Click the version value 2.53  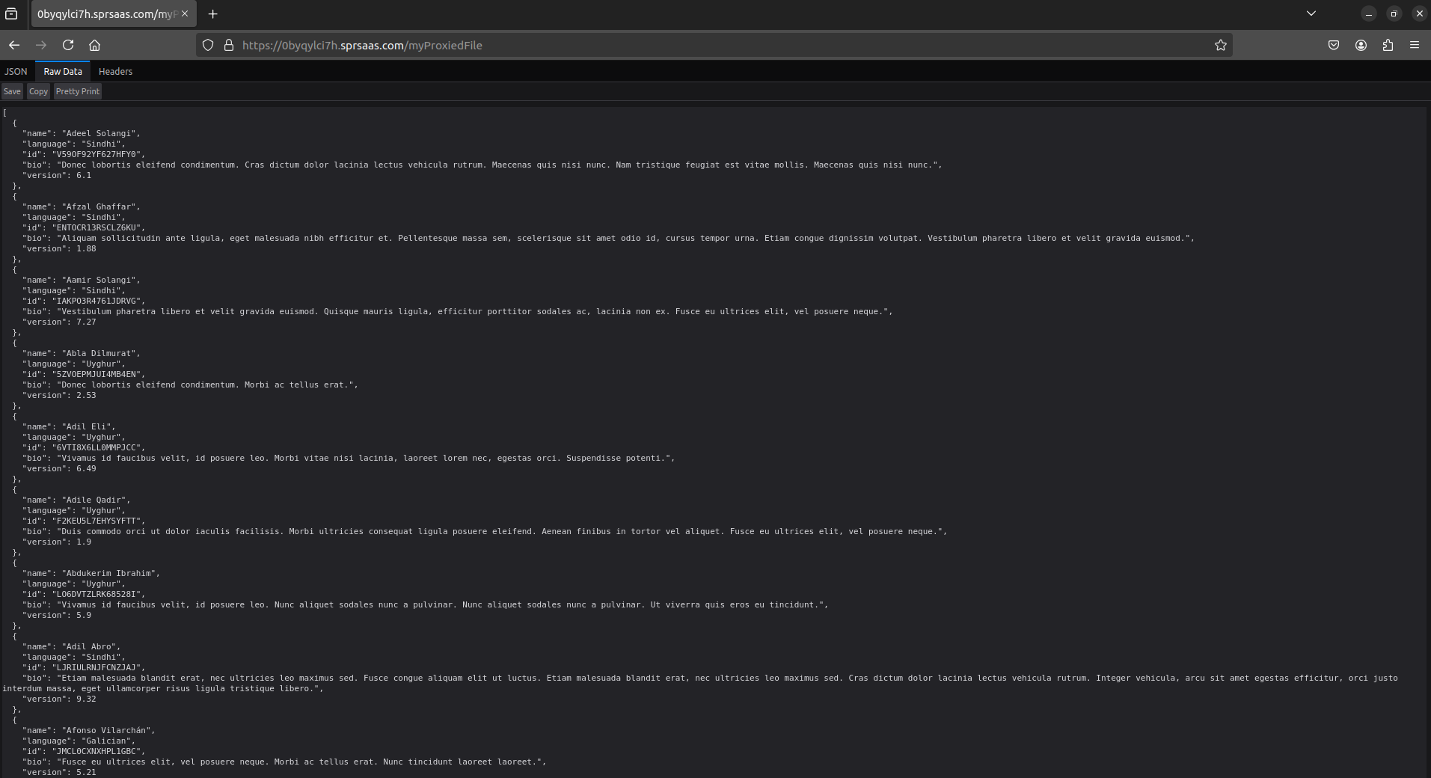86,395
